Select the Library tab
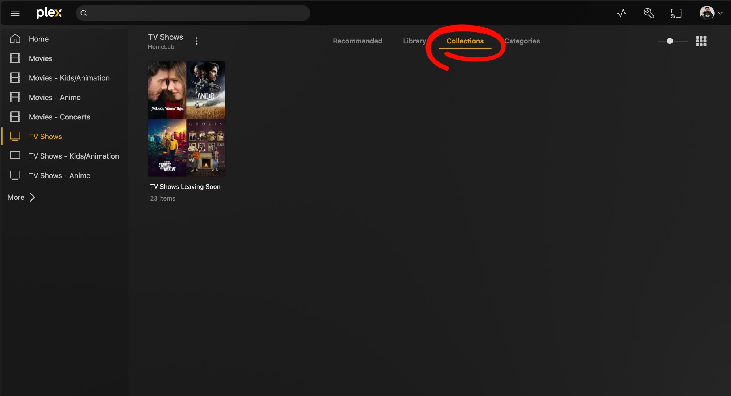The height and width of the screenshot is (396, 731). (x=414, y=41)
